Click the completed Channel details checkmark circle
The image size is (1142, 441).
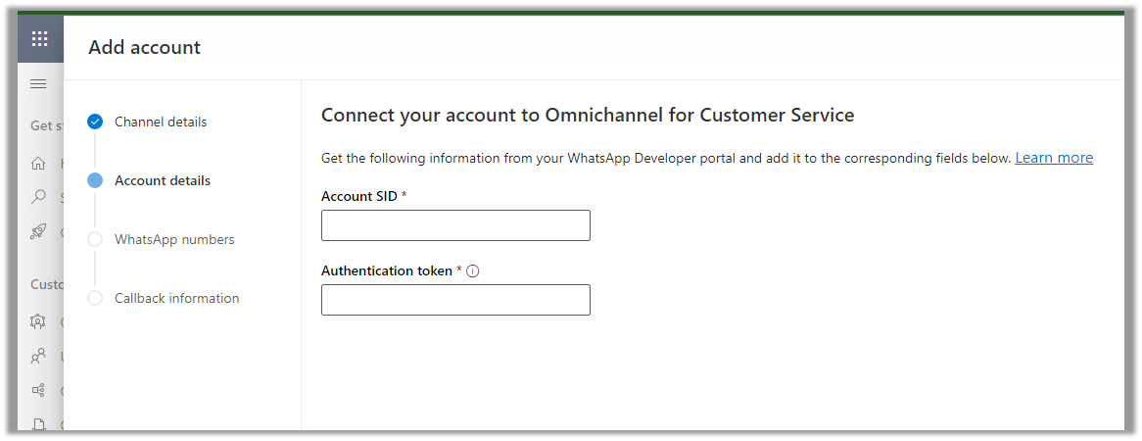[95, 122]
